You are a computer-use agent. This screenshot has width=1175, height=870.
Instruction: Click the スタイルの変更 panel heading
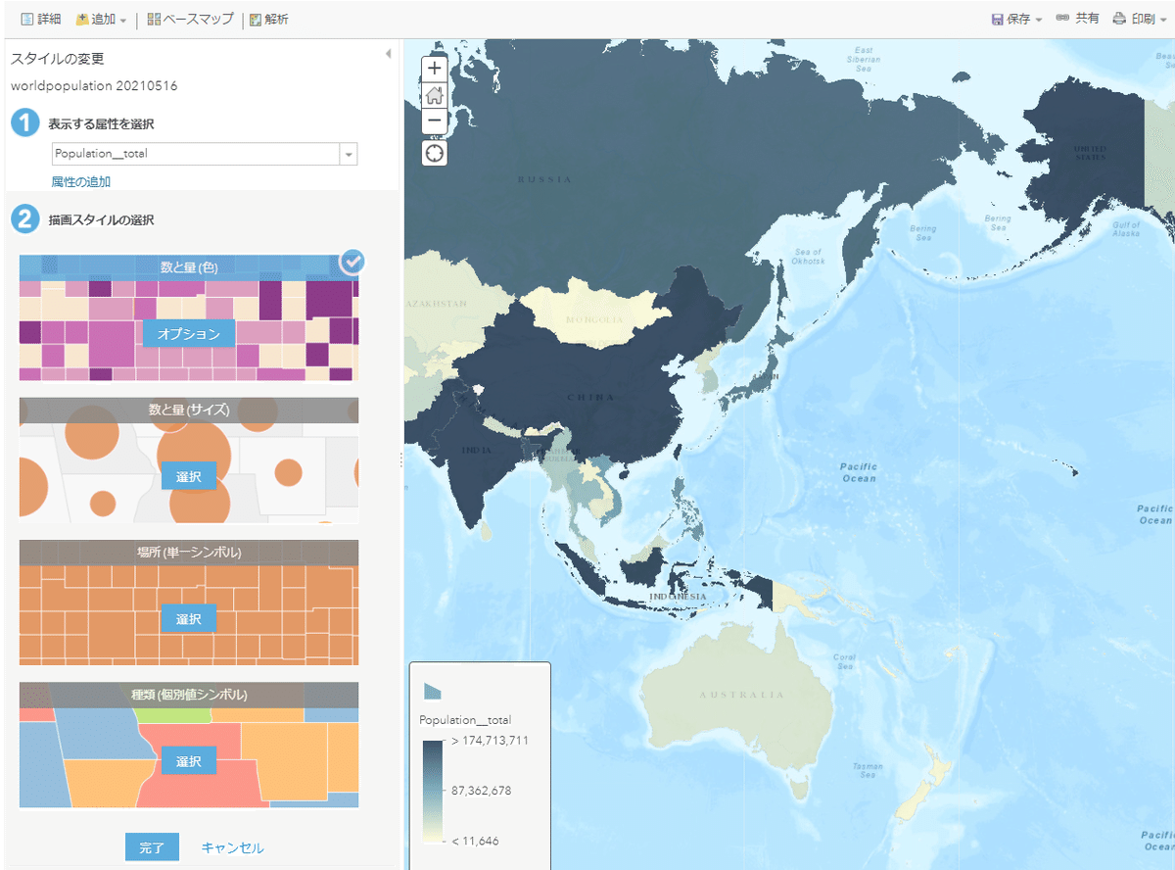(58, 59)
